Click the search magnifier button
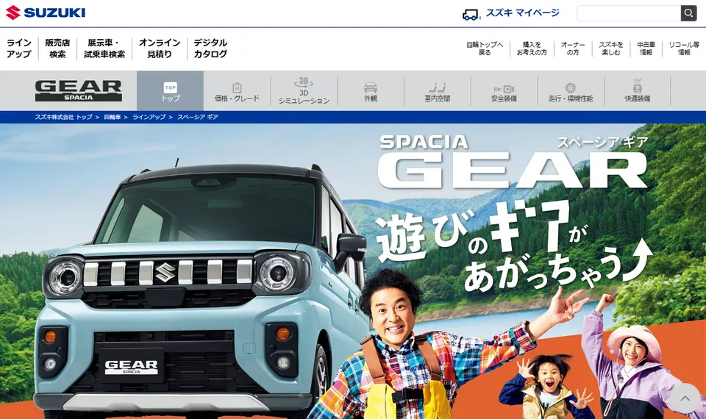This screenshot has height=419, width=706. [x=688, y=13]
